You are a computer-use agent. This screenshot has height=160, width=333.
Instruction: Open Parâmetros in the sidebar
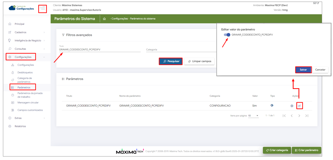(x=24, y=88)
